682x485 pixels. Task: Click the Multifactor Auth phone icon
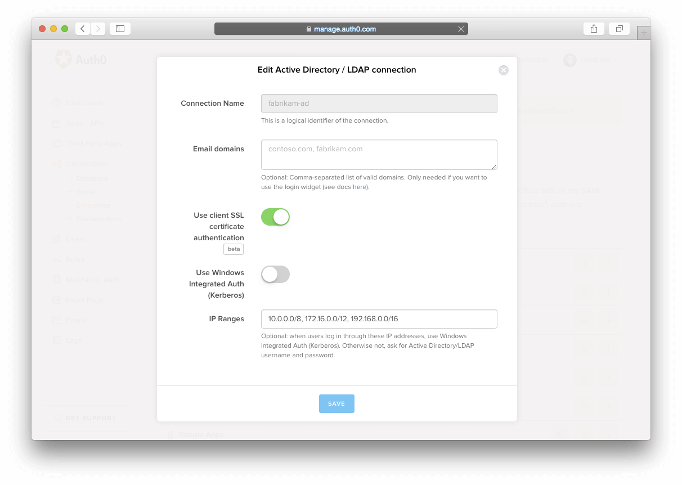click(x=56, y=280)
